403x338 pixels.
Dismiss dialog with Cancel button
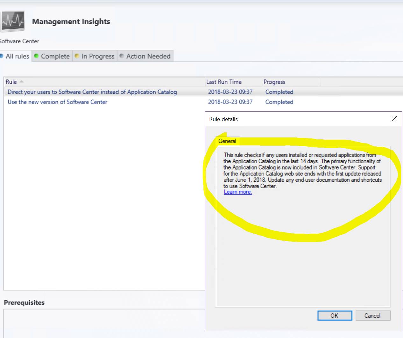pyautogui.click(x=373, y=316)
